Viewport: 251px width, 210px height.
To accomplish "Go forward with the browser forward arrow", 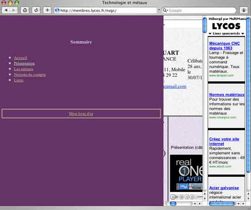I will (x=14, y=10).
